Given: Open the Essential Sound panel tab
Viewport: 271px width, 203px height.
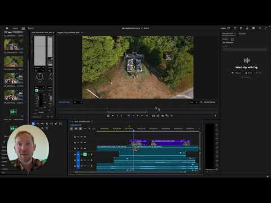Looking at the screenshot, I should pos(228,34).
